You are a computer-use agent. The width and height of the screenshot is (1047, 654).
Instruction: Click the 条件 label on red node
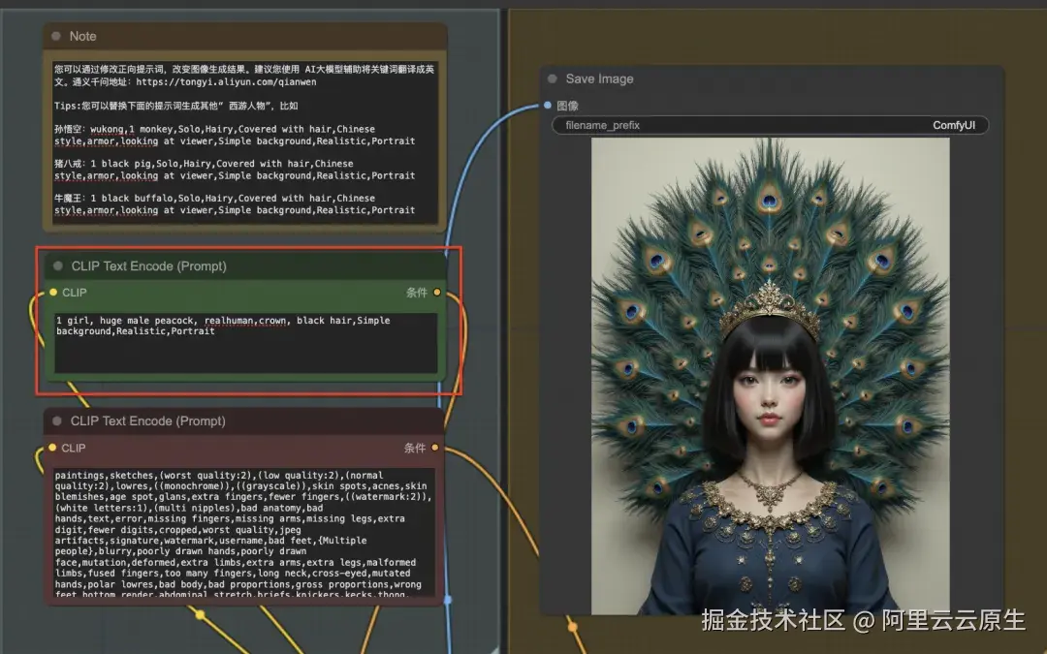pyautogui.click(x=415, y=448)
